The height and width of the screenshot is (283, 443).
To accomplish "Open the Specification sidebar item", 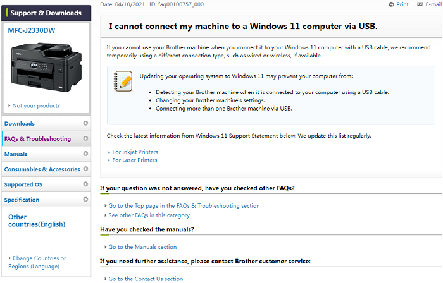I will coord(22,200).
